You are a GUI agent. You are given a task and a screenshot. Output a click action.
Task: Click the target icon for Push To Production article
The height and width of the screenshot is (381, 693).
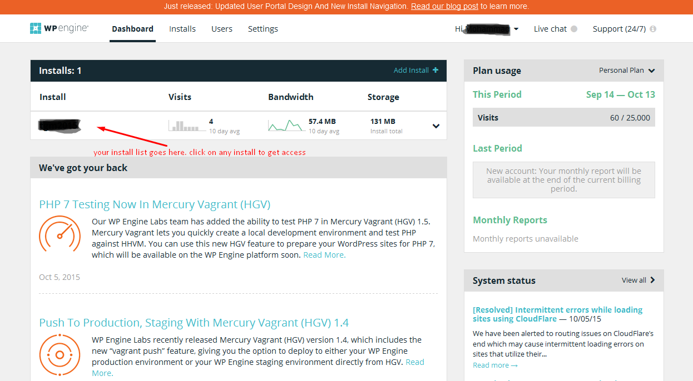[x=60, y=354]
